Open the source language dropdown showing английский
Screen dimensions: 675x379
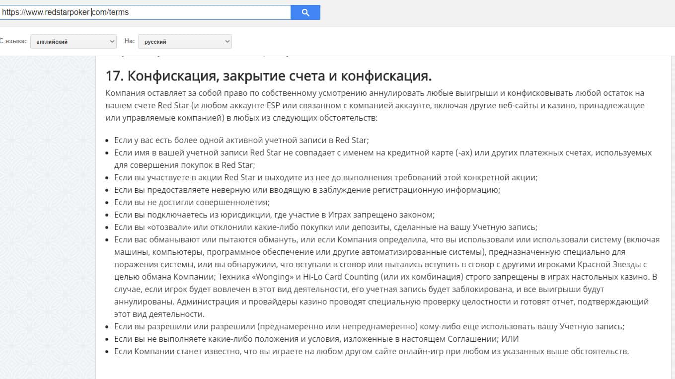pos(74,42)
